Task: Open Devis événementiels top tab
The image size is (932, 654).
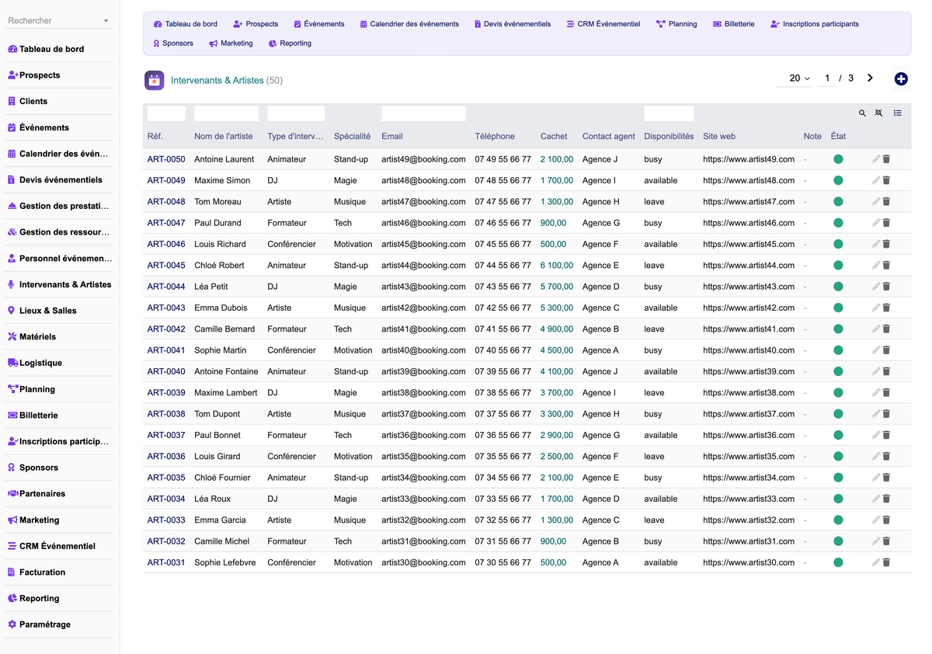Action: click(x=513, y=24)
